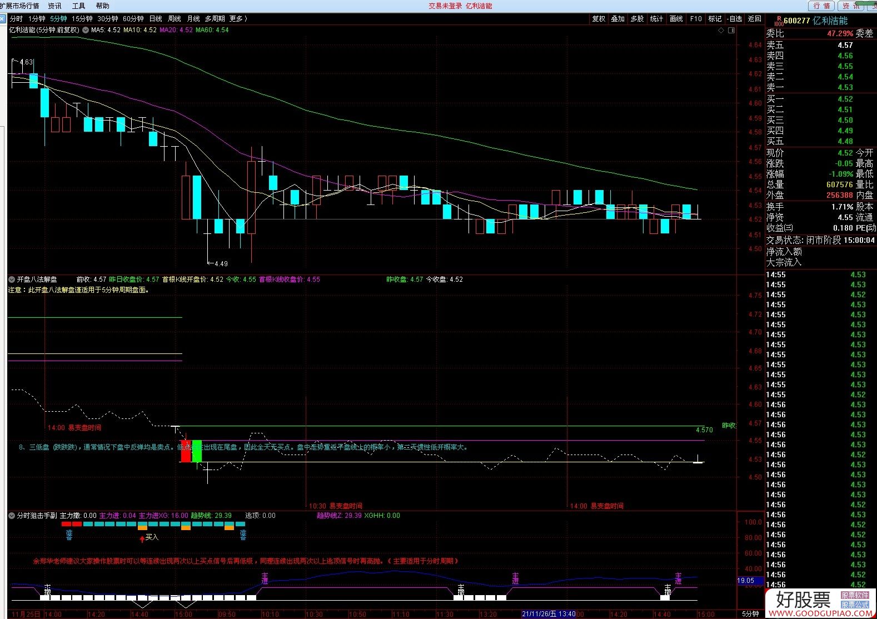This screenshot has width=877, height=619.
Task: Click the 大宗流入 label
Action: click(784, 262)
